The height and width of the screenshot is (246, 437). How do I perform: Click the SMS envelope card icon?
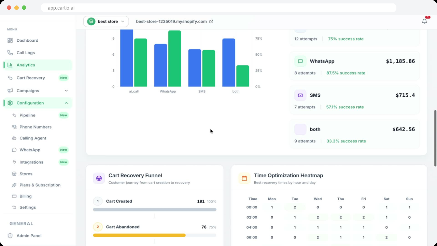click(300, 95)
